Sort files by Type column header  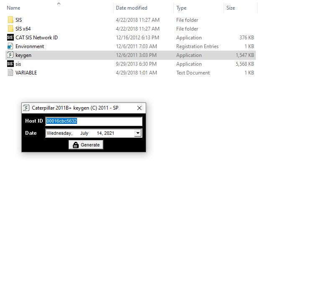(181, 8)
